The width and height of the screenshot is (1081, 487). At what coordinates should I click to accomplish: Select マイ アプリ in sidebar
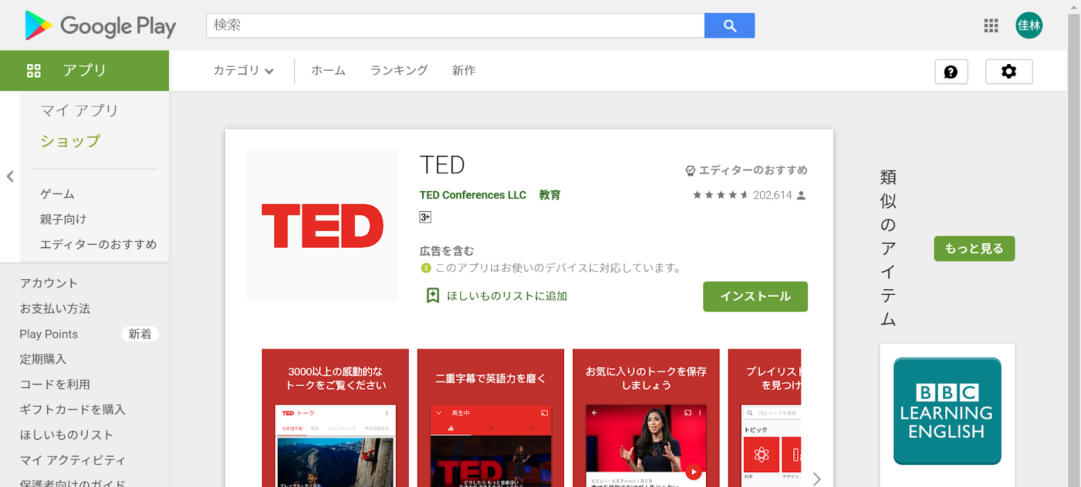coord(79,110)
